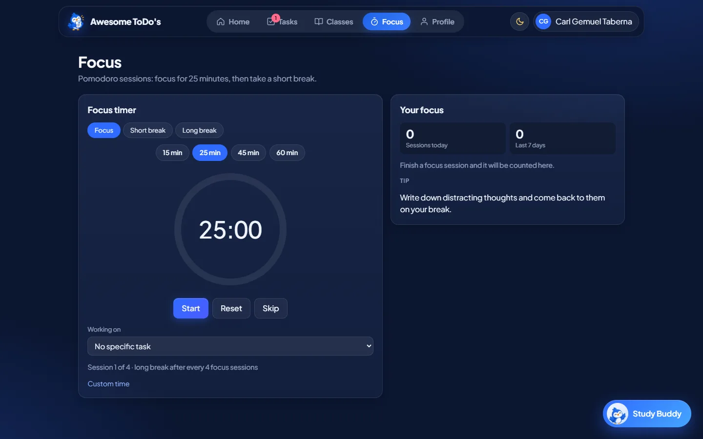703x439 pixels.
Task: Set duration to 15 min
Action: coord(172,153)
